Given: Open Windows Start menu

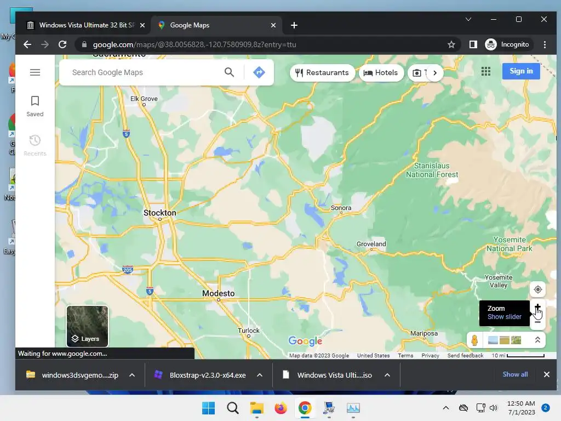Looking at the screenshot, I should point(208,408).
